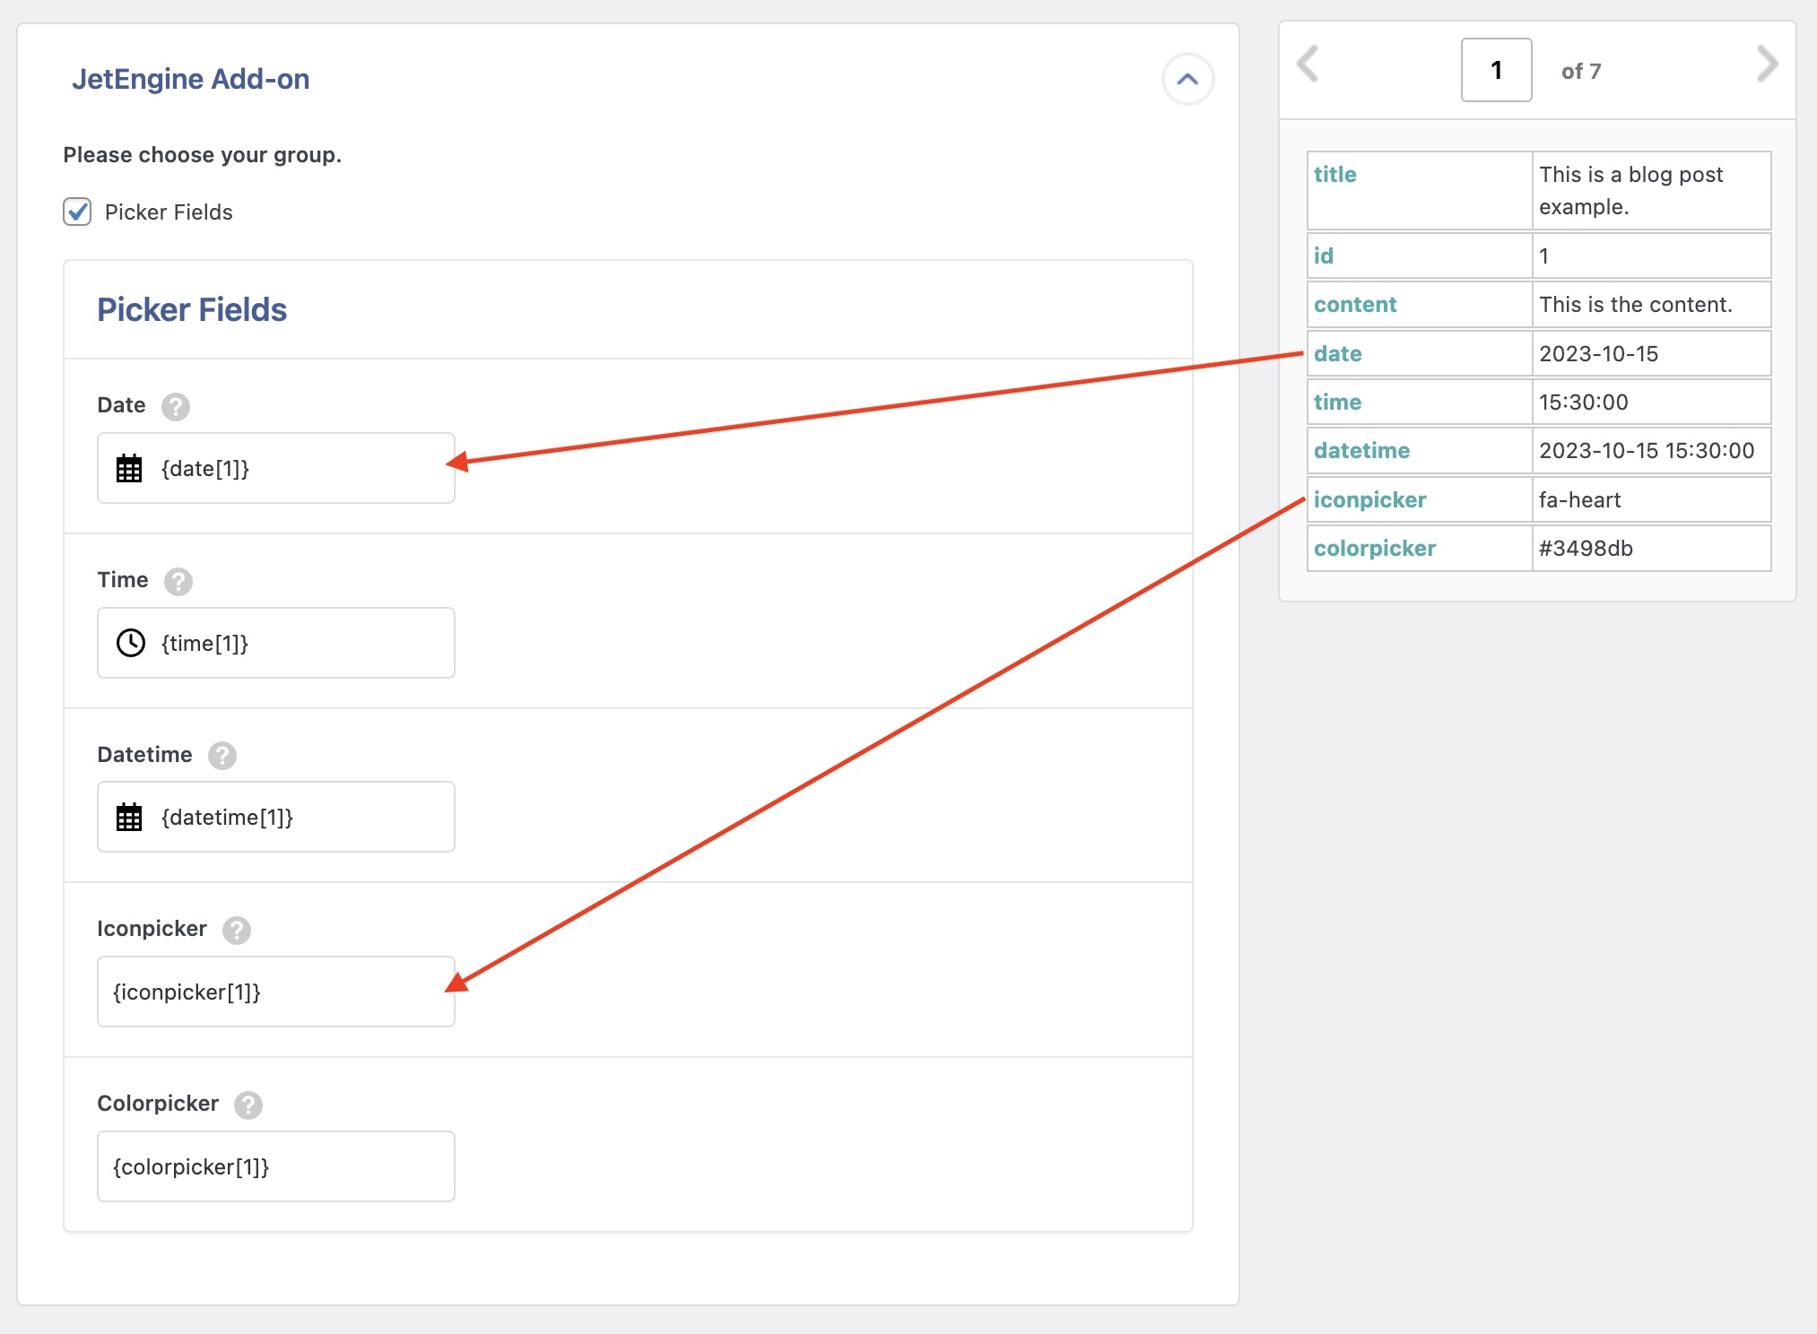Open the calendar icon in the Date field
The image size is (1817, 1334).
coord(130,468)
